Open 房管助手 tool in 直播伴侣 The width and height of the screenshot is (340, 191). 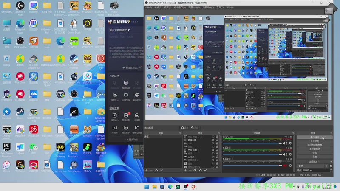click(x=126, y=129)
